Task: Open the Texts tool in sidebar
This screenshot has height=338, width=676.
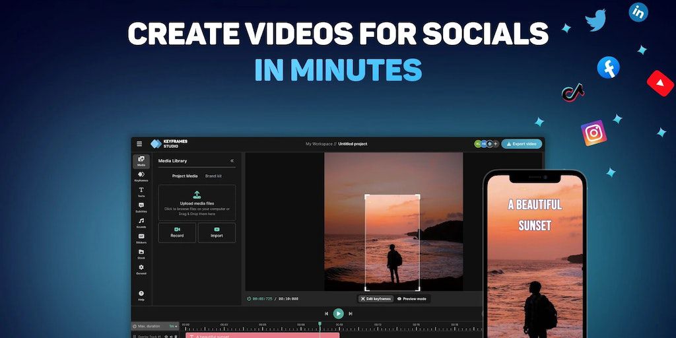Action: click(141, 192)
